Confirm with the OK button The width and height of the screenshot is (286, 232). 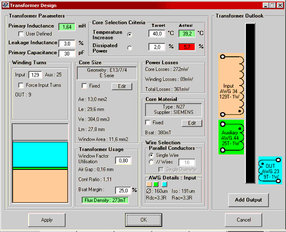click(x=143, y=220)
